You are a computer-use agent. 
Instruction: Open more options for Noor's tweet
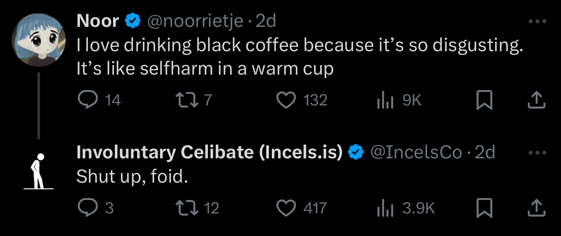pos(537,21)
